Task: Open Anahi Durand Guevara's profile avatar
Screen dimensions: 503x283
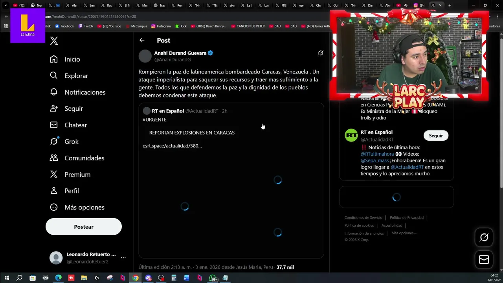Action: 145,56
